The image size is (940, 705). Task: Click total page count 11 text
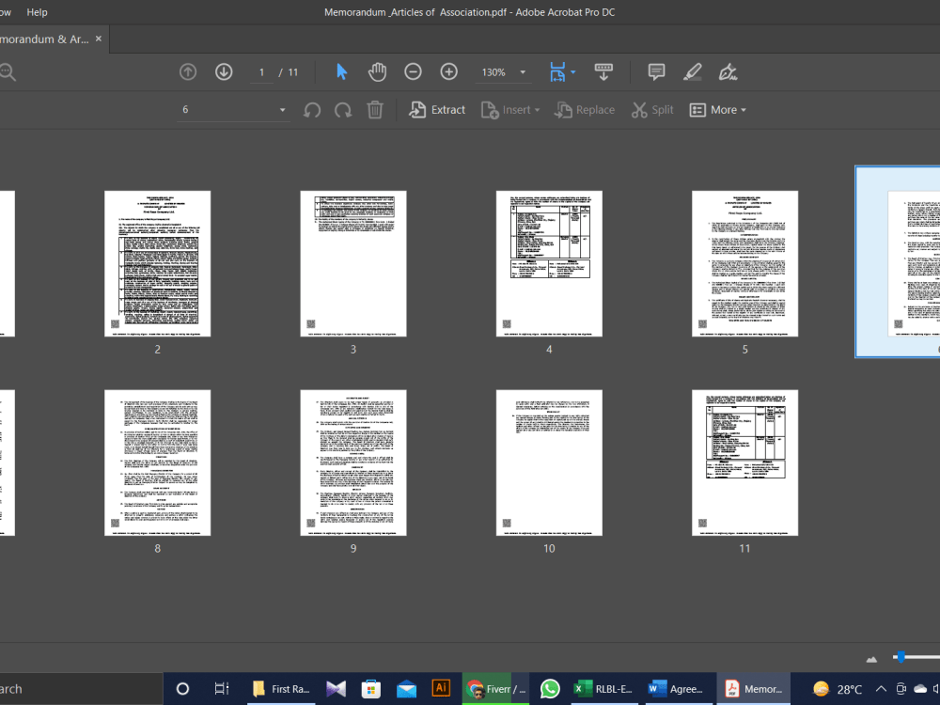(x=292, y=72)
